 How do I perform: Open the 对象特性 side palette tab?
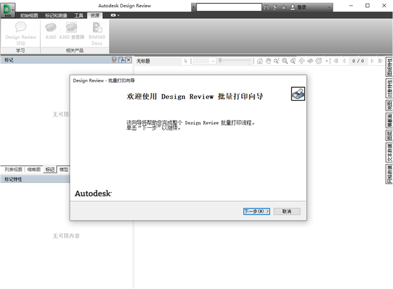[389, 88]
